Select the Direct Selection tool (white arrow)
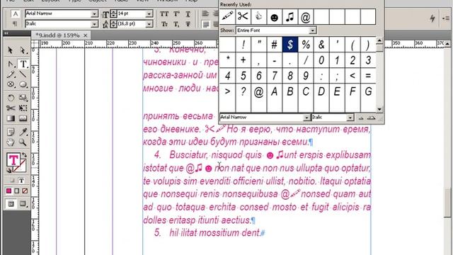The image size is (453, 255). coord(23,50)
